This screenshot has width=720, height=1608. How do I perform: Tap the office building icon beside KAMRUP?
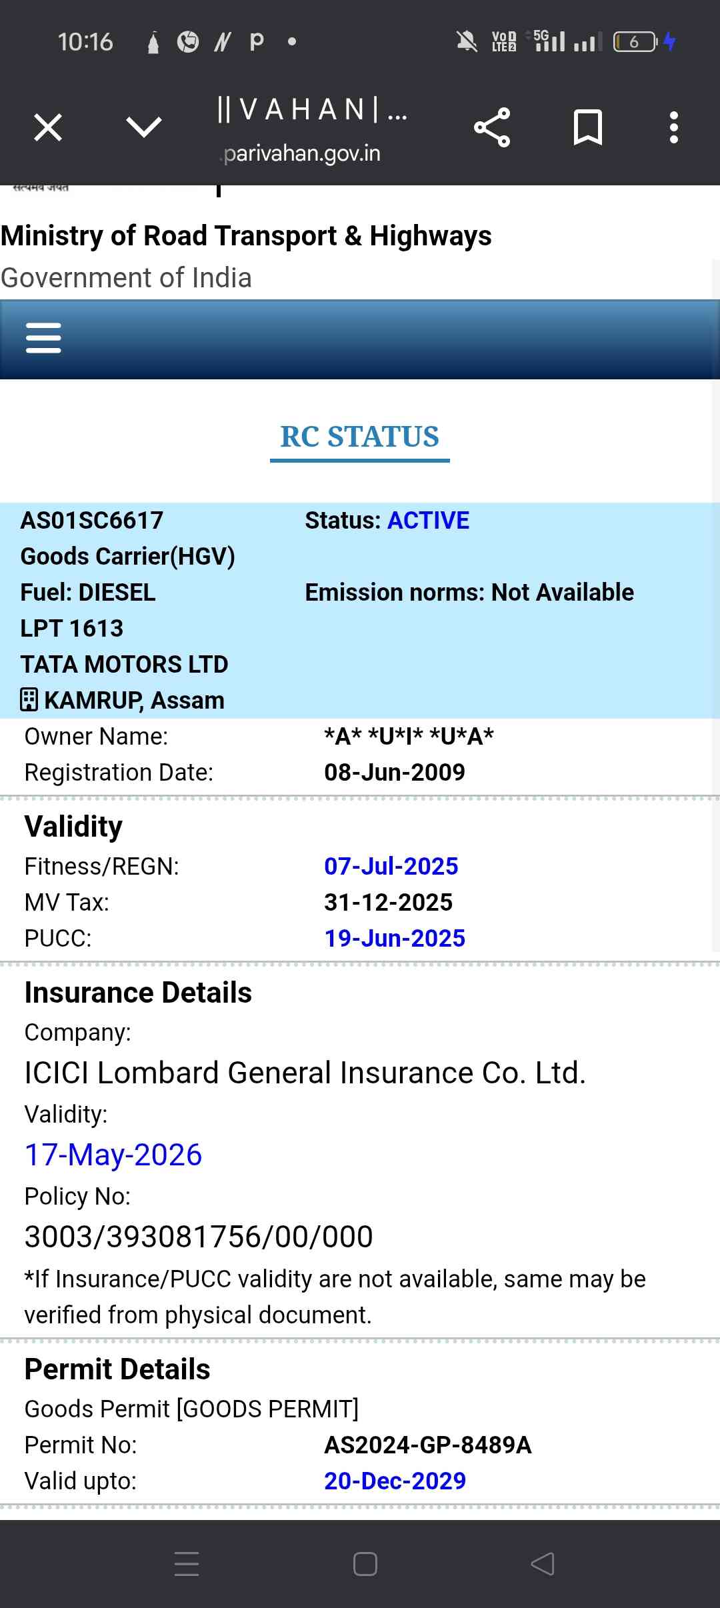click(x=29, y=700)
